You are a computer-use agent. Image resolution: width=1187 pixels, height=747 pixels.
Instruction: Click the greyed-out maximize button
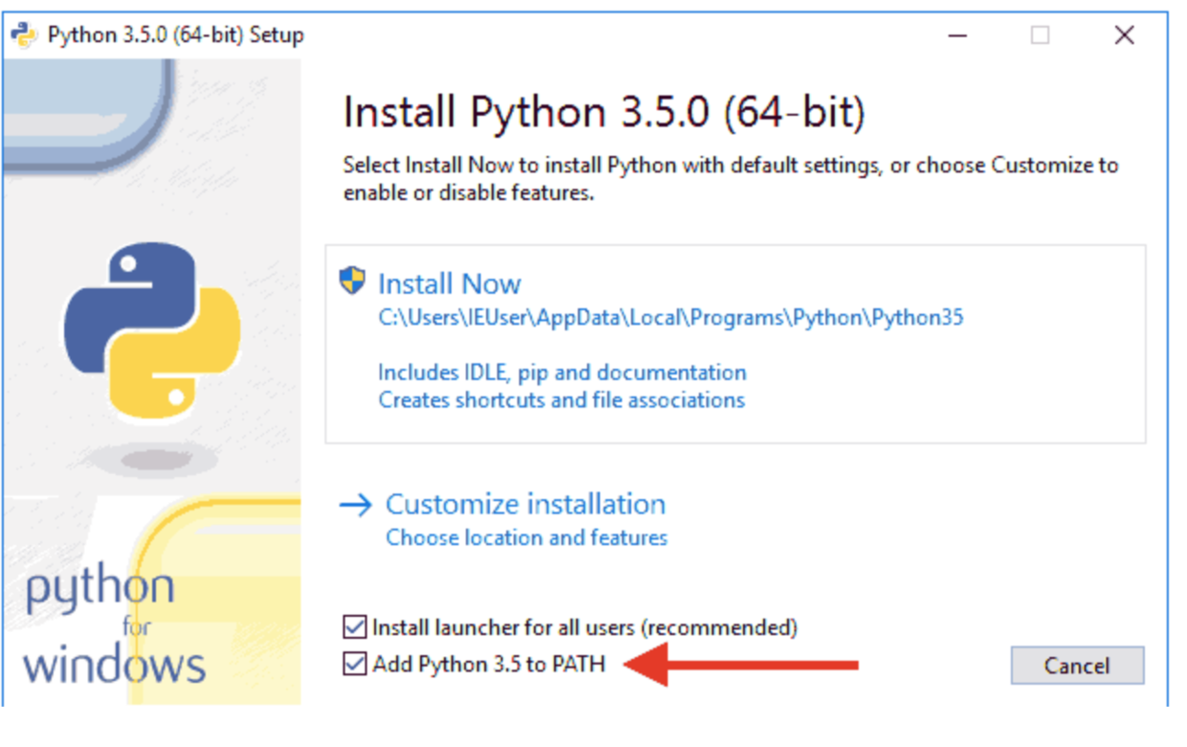click(1040, 35)
